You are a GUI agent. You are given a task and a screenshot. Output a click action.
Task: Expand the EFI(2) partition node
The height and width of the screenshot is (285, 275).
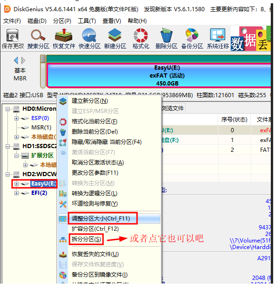[16, 193]
